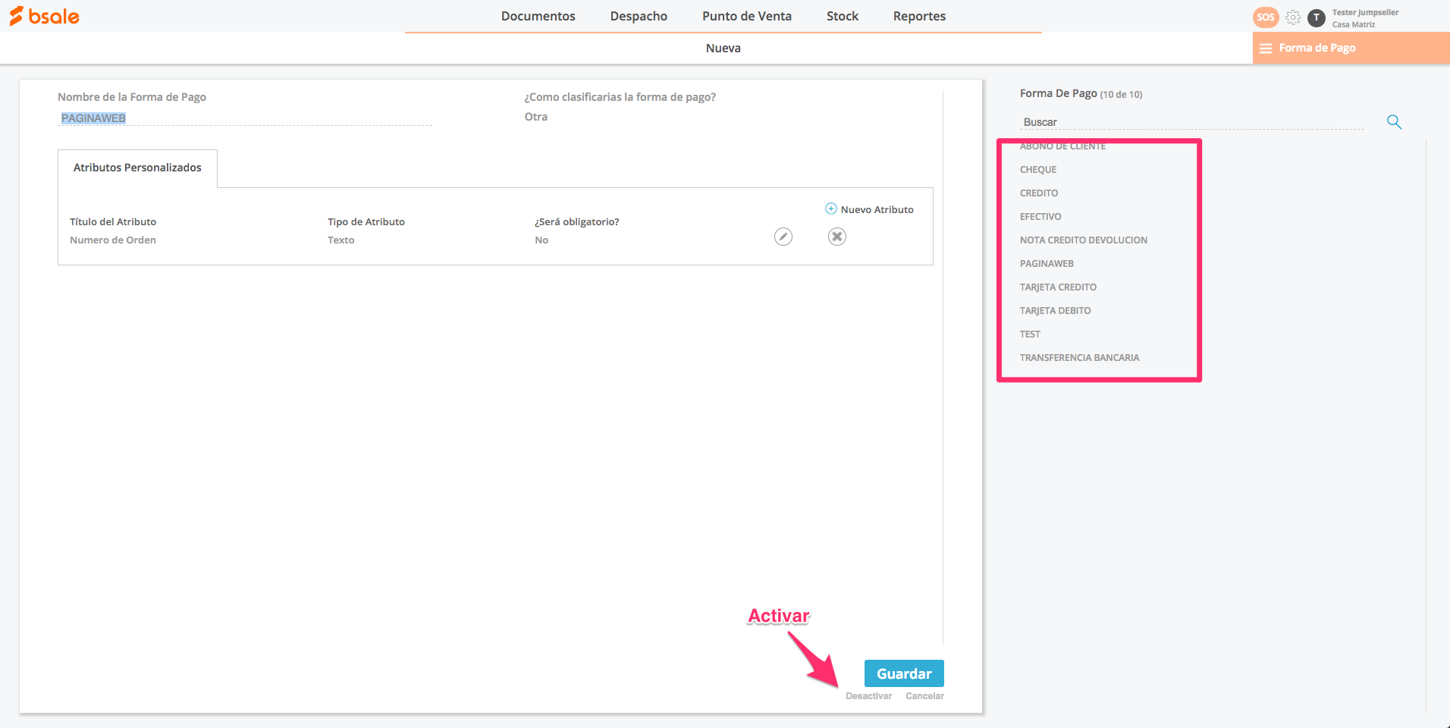Select TRANSFERENCIA BANCARIA from the list

(1079, 358)
